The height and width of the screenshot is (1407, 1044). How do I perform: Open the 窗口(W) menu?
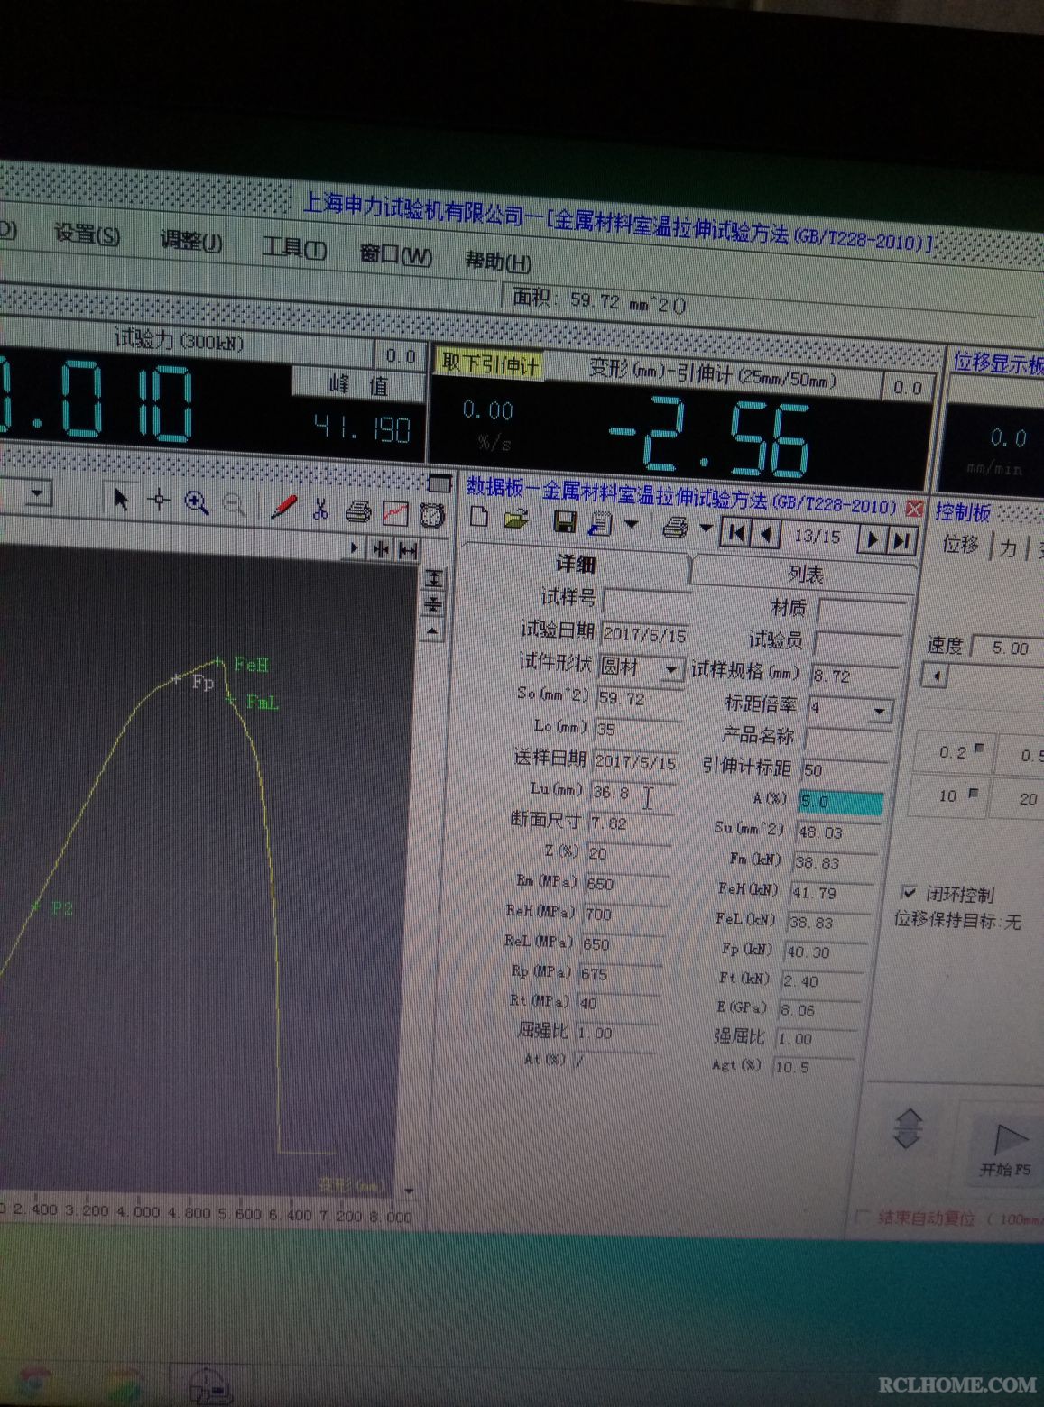click(396, 255)
